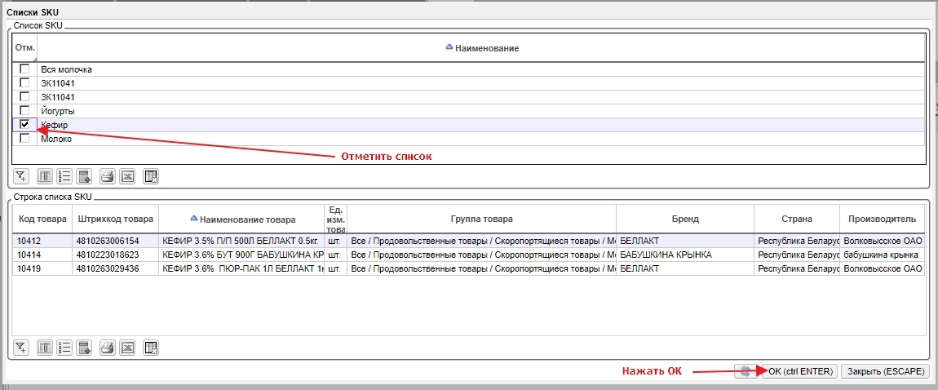Click the add filter icon in SKU list toolbar
This screenshot has height=390, width=938.
pos(22,175)
